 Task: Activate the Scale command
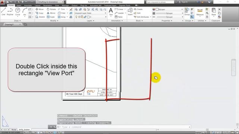51,17
